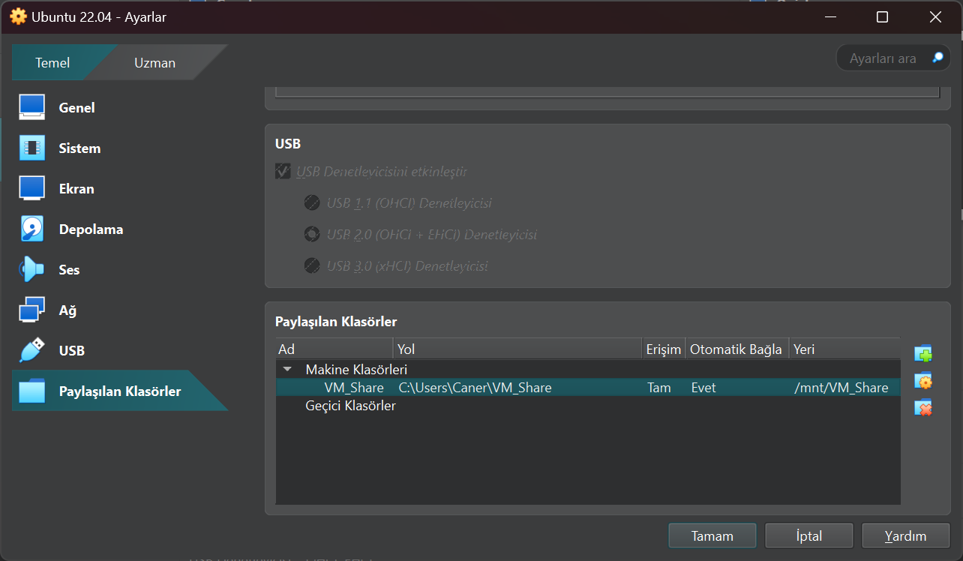
Task: Click the Ses speaker icon
Action: point(32,270)
